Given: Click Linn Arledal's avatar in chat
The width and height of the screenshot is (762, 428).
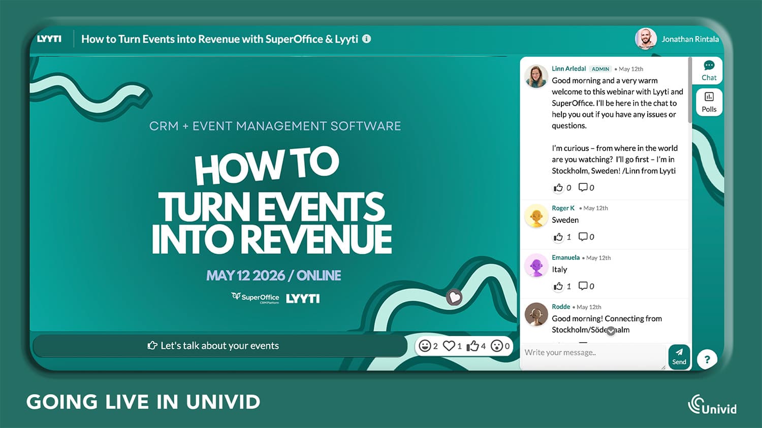Looking at the screenshot, I should click(x=536, y=76).
